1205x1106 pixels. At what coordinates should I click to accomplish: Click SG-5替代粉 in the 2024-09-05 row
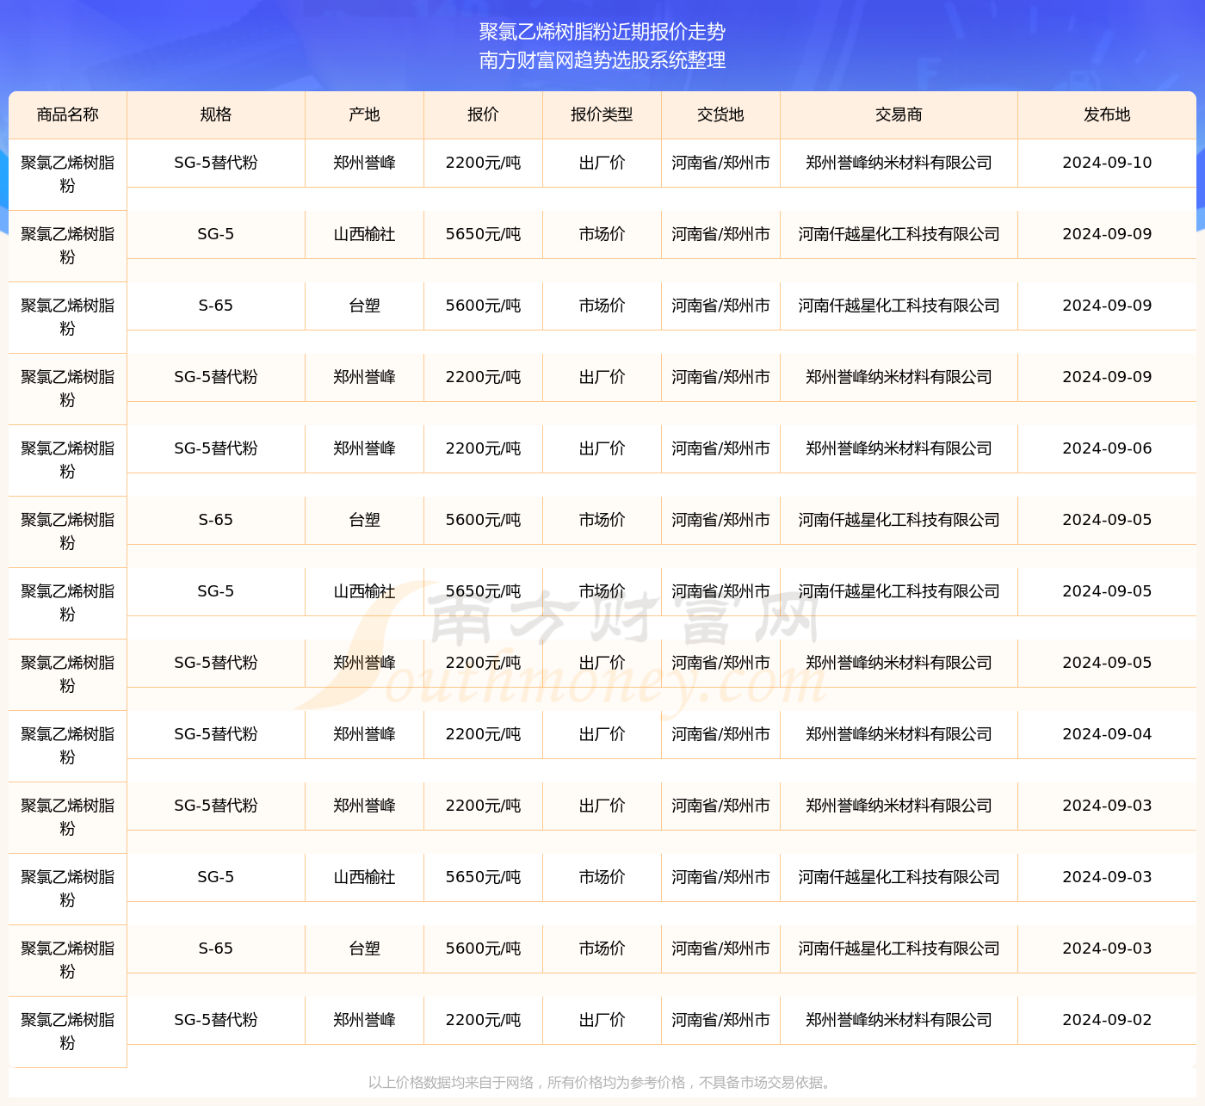click(x=216, y=663)
